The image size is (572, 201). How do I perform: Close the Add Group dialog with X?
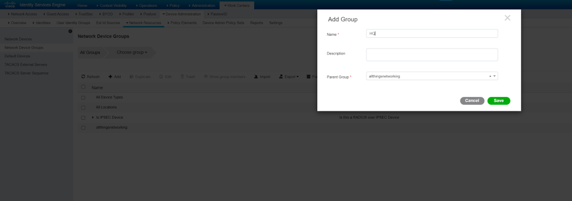point(507,18)
